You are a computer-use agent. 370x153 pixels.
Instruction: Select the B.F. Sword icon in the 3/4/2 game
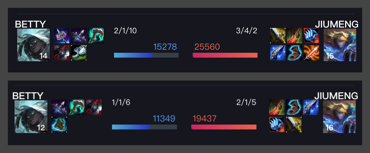pos(278,36)
